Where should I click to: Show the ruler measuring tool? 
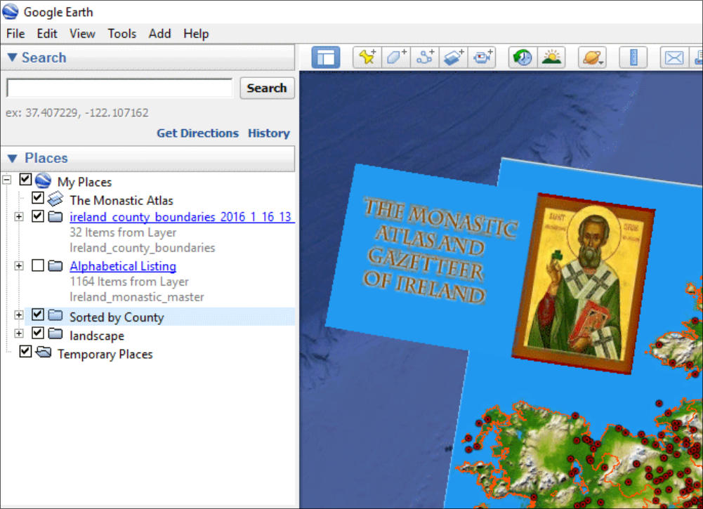click(633, 58)
